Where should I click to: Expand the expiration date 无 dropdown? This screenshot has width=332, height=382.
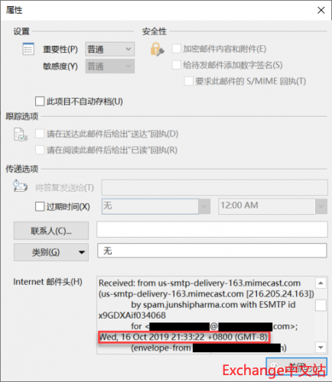tap(204, 206)
